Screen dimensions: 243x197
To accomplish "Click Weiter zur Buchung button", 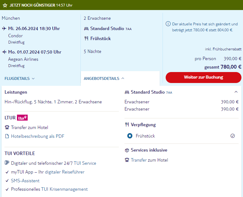I will (203, 77).
